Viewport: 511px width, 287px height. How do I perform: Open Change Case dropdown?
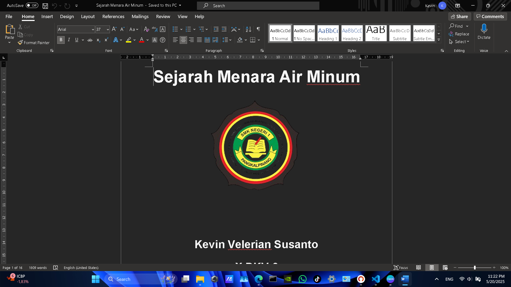134,29
